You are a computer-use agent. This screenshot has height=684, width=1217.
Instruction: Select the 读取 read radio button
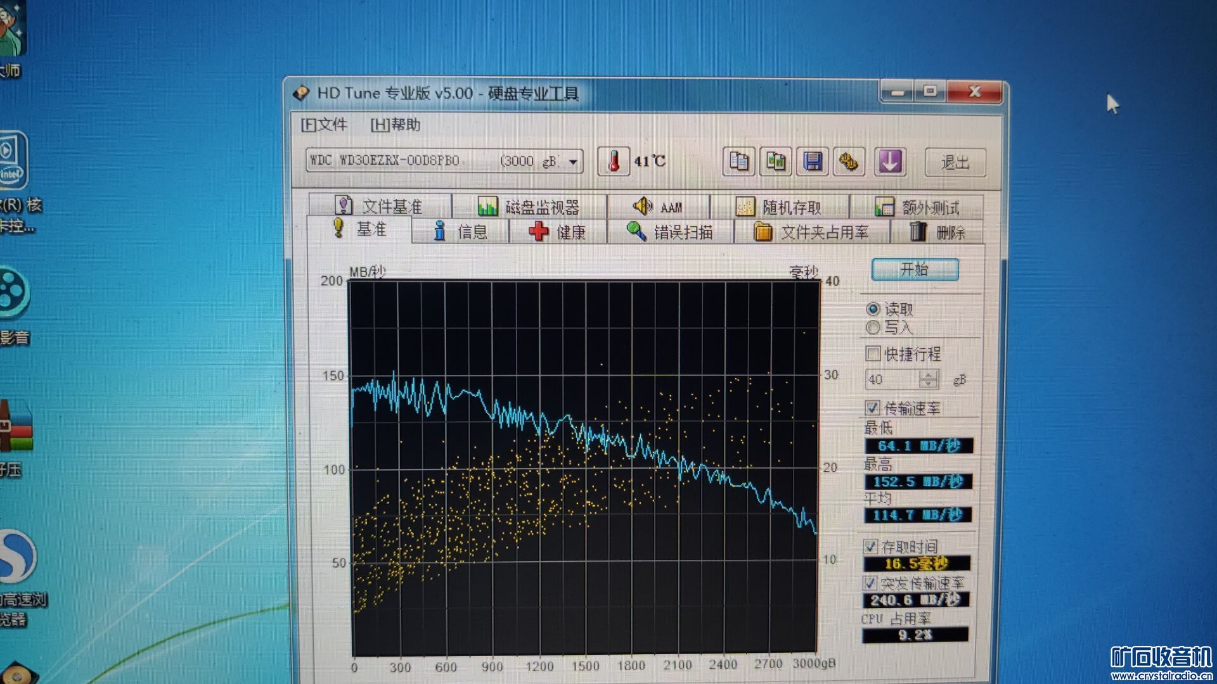coord(873,309)
